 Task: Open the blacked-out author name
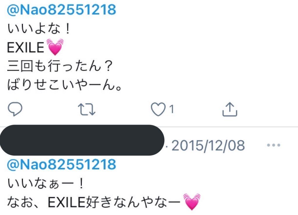[82, 140]
